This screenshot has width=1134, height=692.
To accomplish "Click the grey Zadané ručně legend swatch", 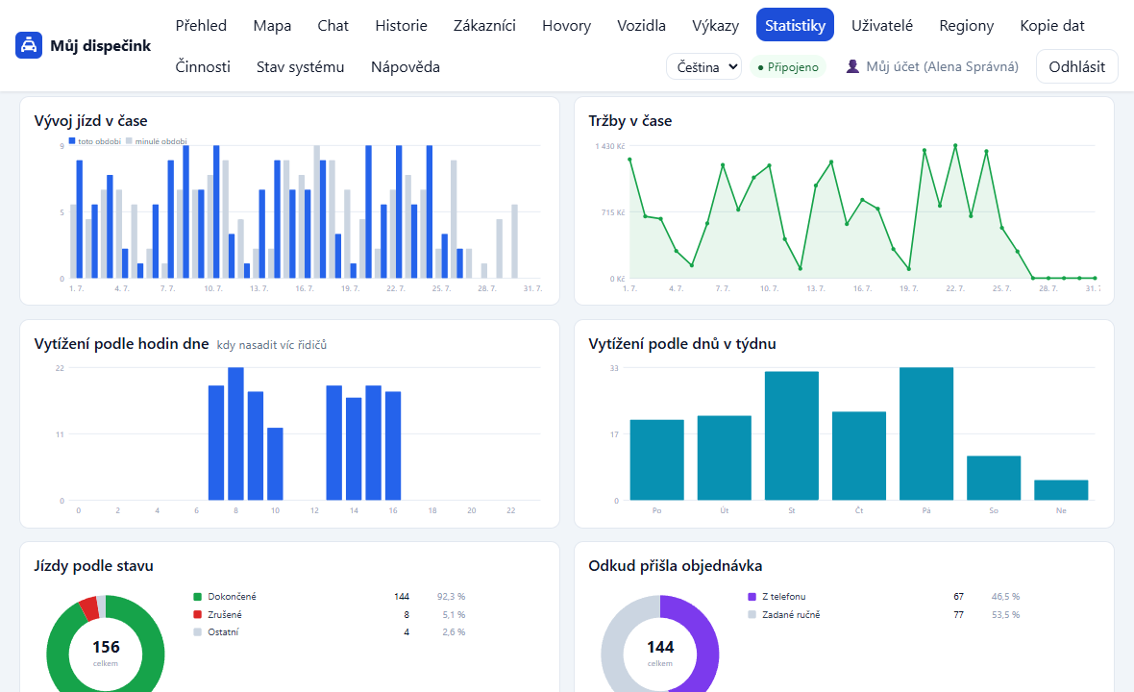I will (752, 614).
